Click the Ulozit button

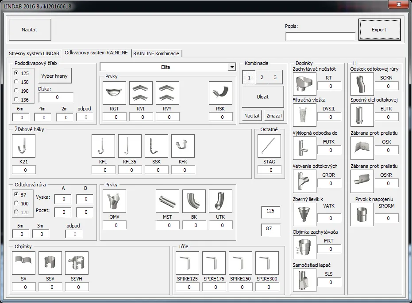tap(263, 97)
